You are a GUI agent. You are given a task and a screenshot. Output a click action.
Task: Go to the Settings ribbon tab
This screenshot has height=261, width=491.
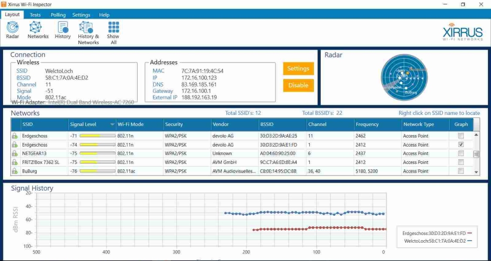click(x=81, y=15)
